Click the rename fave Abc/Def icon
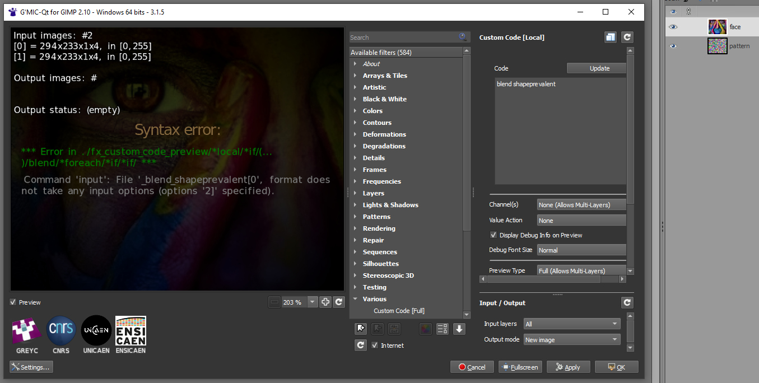 coord(394,329)
